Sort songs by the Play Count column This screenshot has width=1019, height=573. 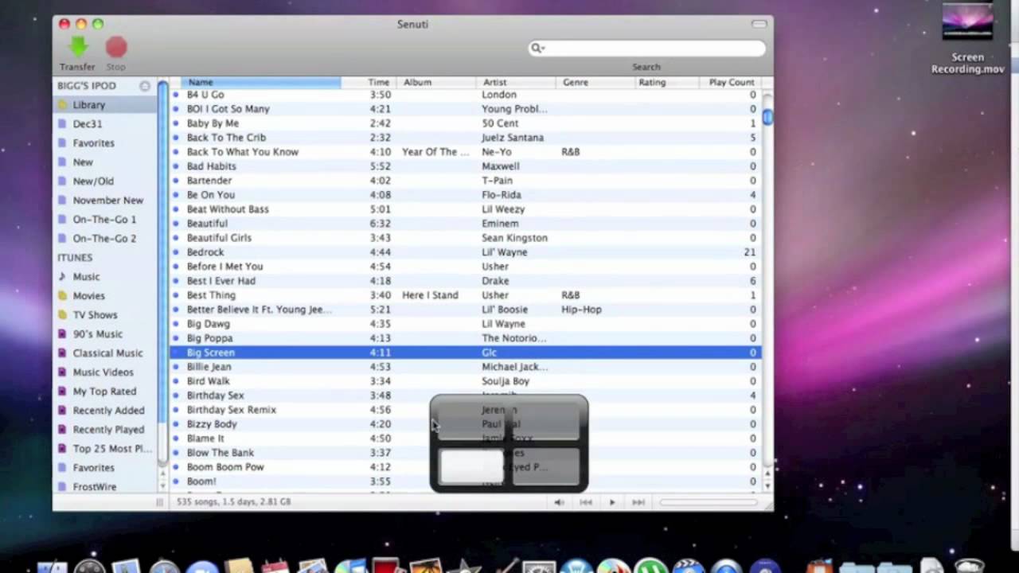point(730,82)
